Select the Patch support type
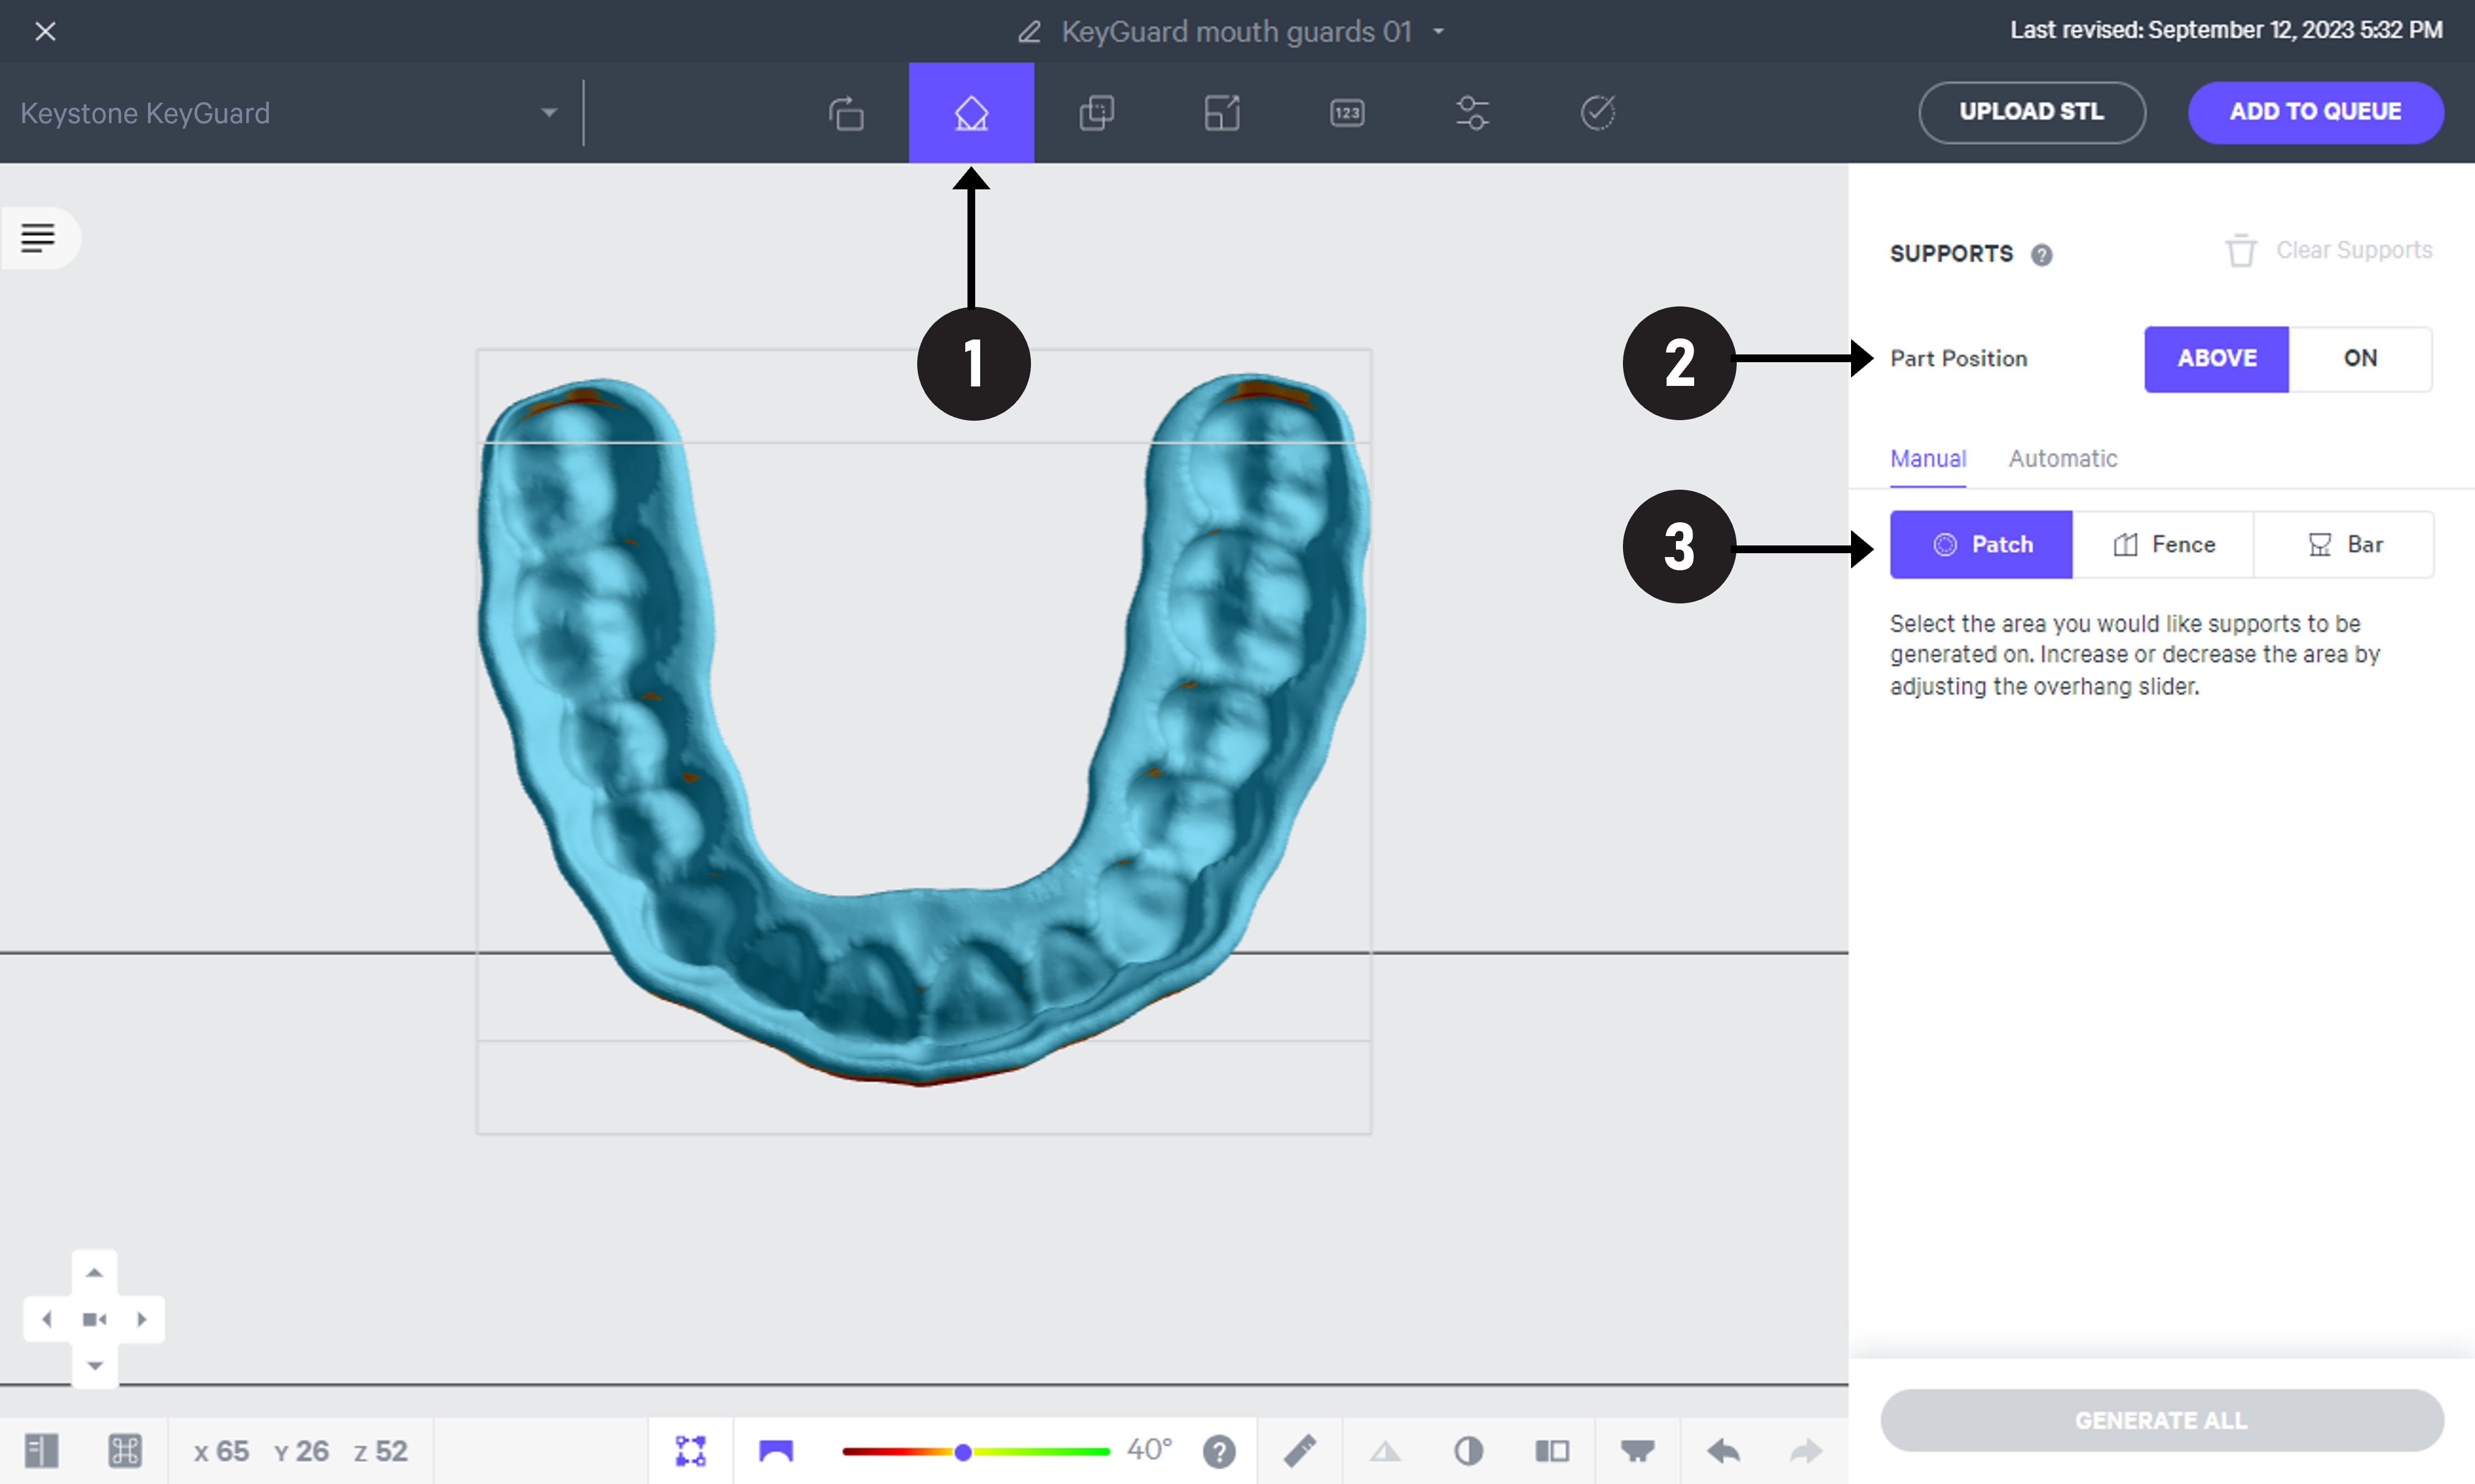 1981,544
